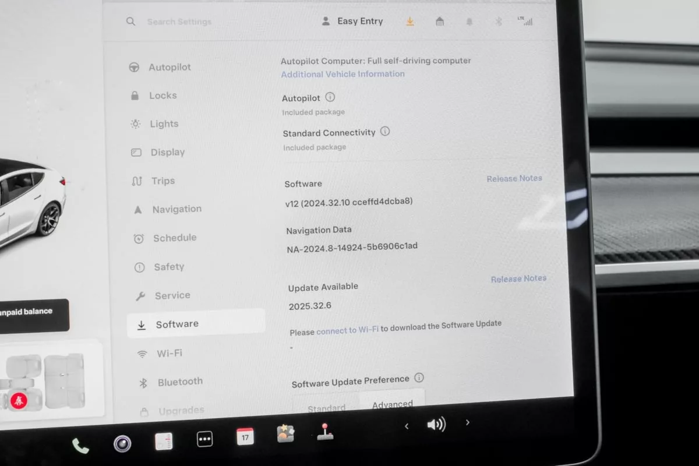This screenshot has width=699, height=466.
Task: Tap the software download arrow icon in header
Action: (410, 22)
